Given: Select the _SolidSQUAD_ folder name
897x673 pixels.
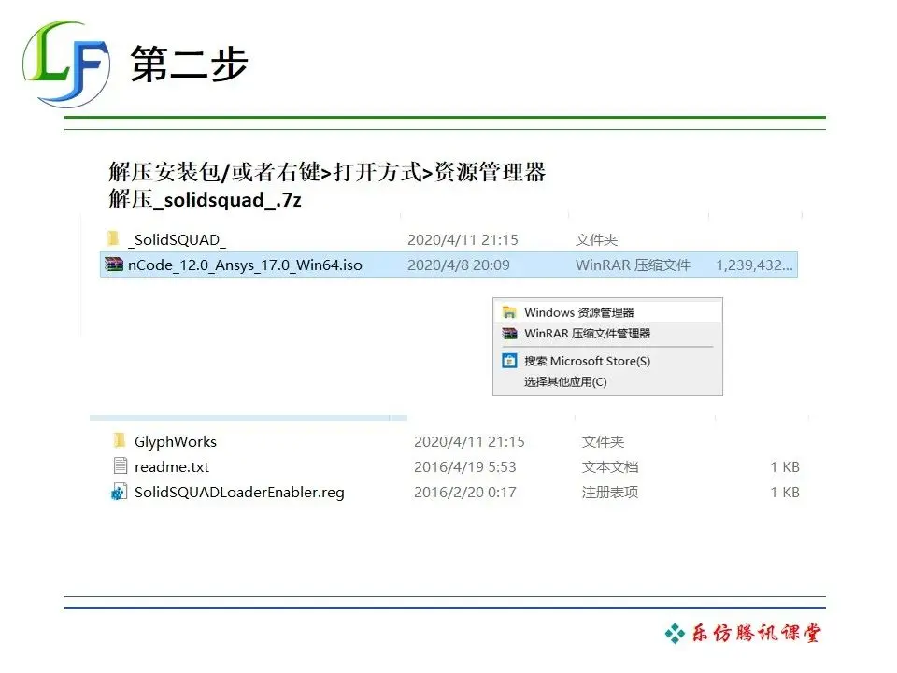Looking at the screenshot, I should (x=177, y=240).
